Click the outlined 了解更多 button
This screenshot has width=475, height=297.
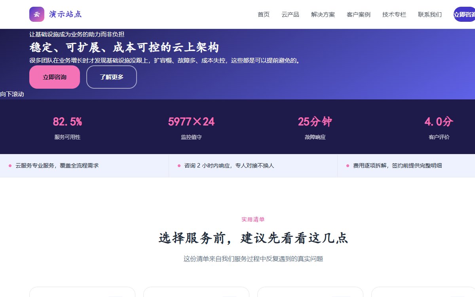point(112,77)
